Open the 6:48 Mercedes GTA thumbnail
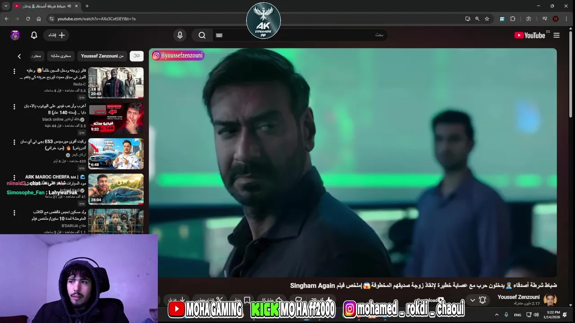This screenshot has height=323, width=575. 116,153
